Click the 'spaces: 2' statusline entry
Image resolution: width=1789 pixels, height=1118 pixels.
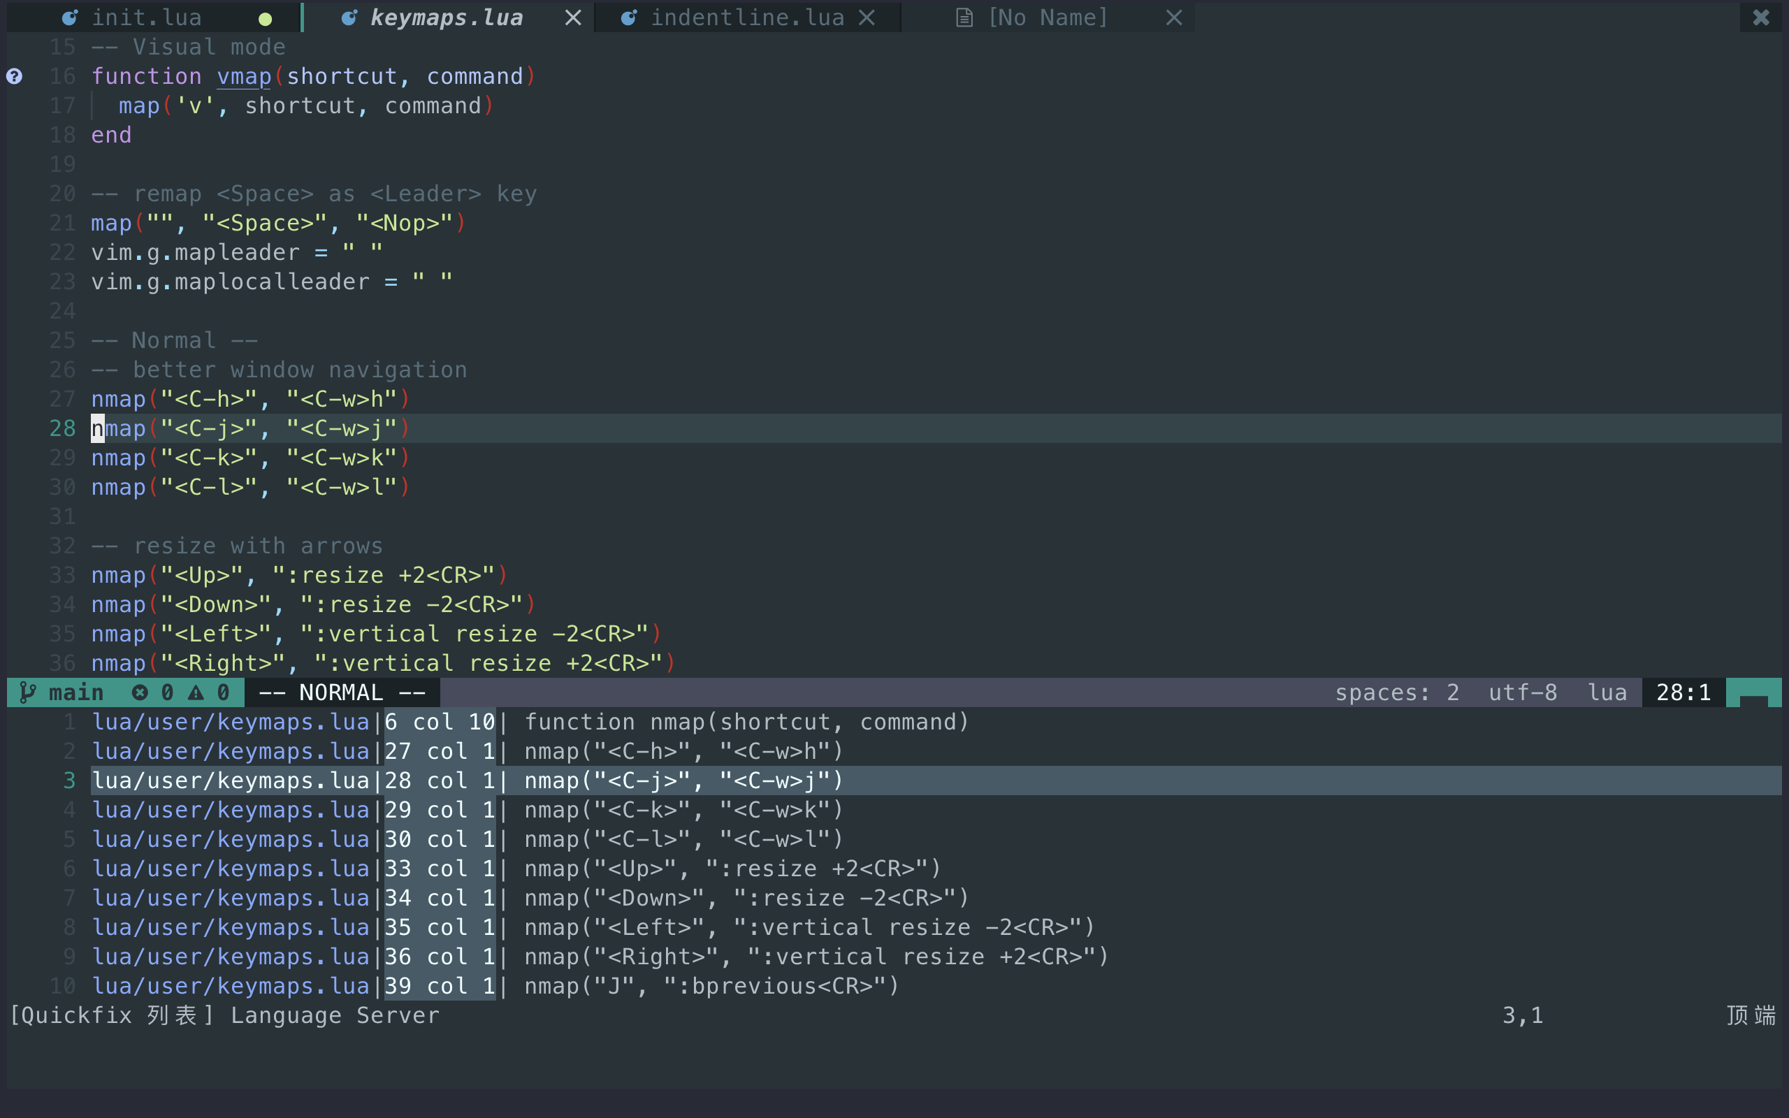tap(1397, 693)
